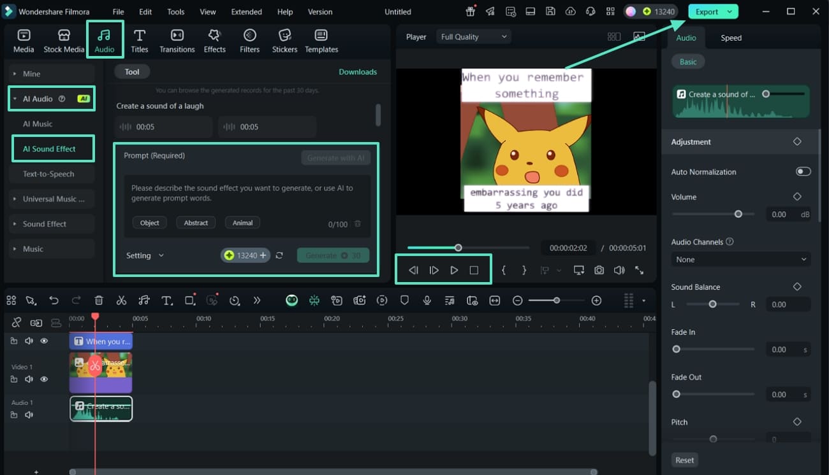Click the Volume slider handle

tap(738, 214)
